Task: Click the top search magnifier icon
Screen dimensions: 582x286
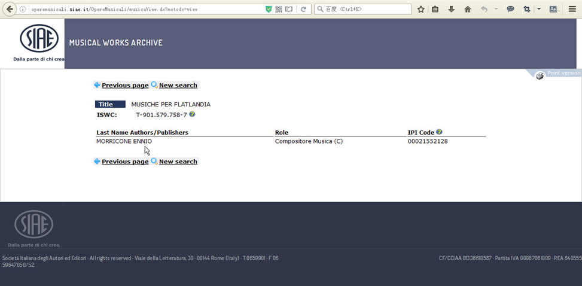Action: tap(154, 85)
